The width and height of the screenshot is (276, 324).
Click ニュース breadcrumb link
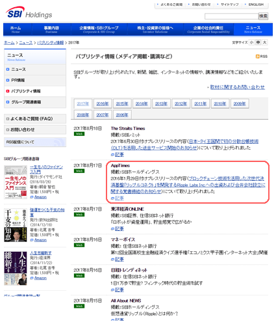click(26, 43)
